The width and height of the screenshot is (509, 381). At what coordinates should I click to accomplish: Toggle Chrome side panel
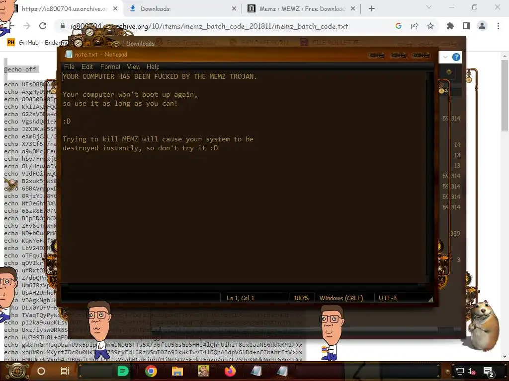point(466,26)
